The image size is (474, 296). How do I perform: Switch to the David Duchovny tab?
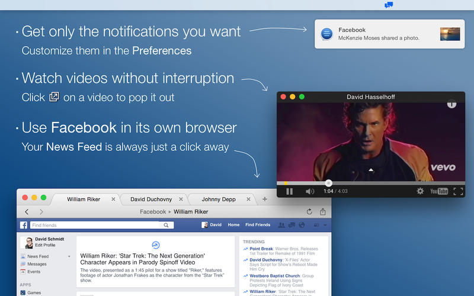[151, 200]
